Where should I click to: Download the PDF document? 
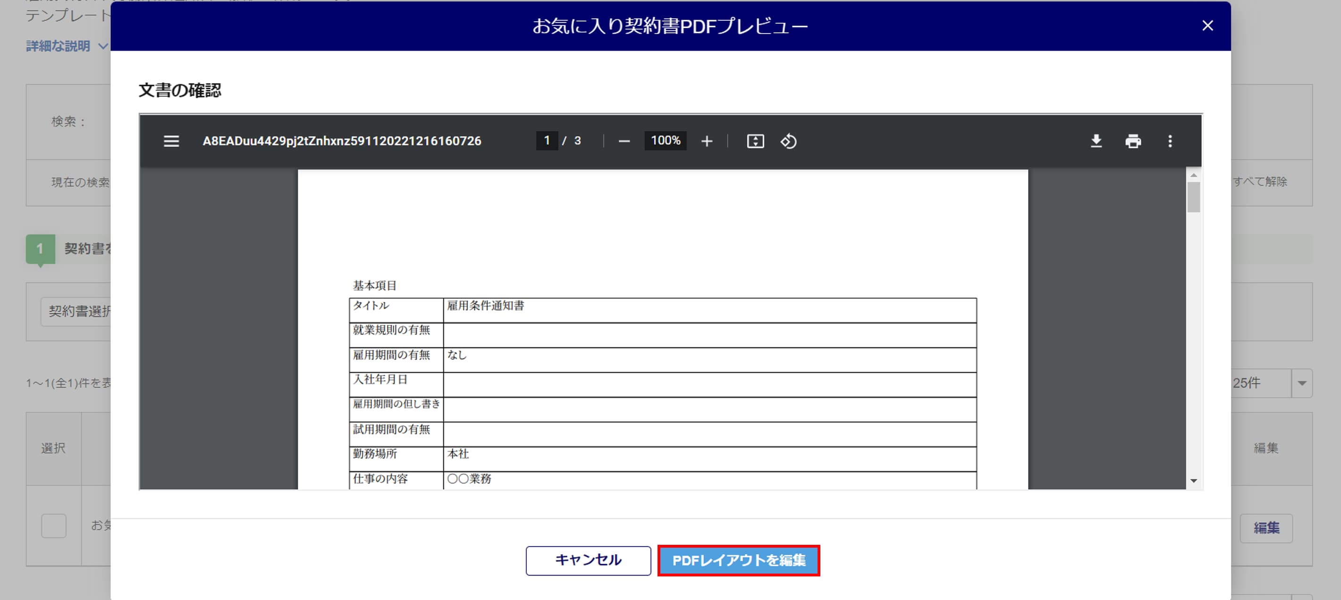pyautogui.click(x=1096, y=141)
